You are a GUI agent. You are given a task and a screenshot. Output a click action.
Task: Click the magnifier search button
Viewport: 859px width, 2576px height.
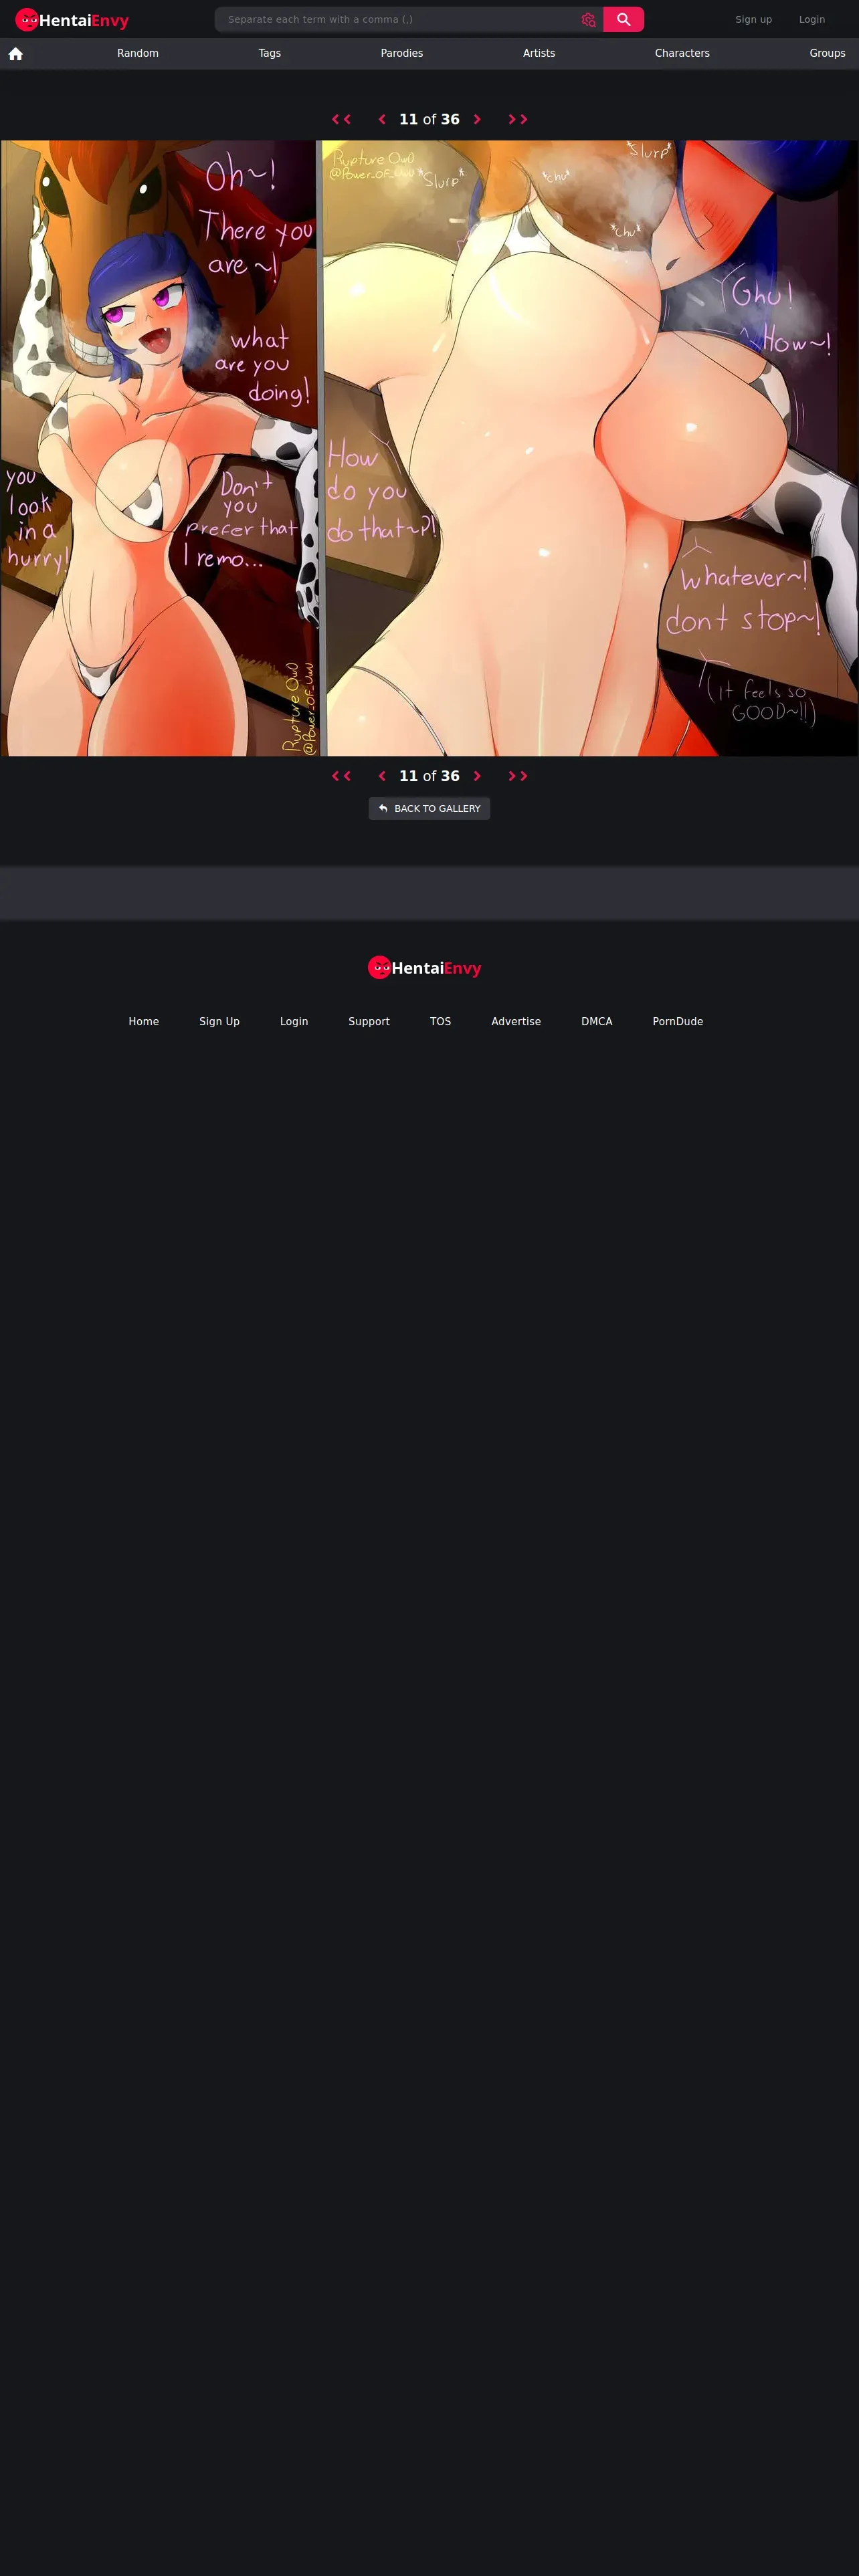tap(623, 19)
